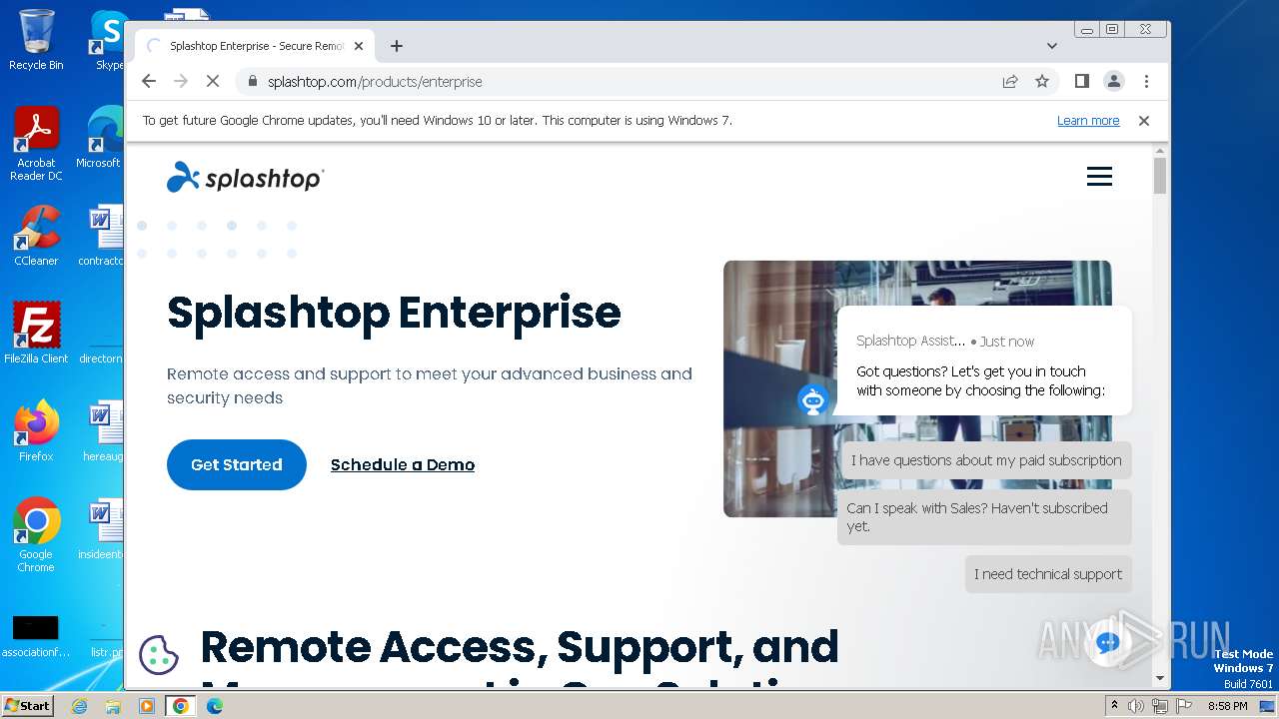Open Acrobat Reader DC desktop icon
This screenshot has height=719, width=1279.
pyautogui.click(x=36, y=145)
